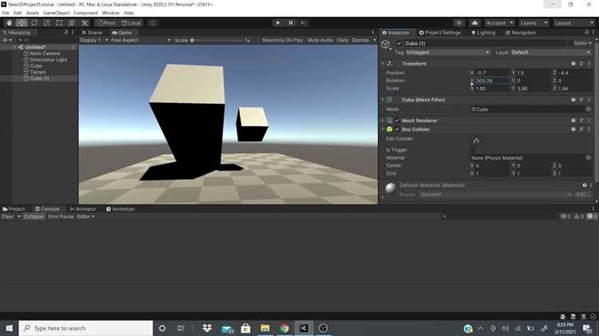
Task: Select the Hand tool in toolbar
Action: (9, 23)
